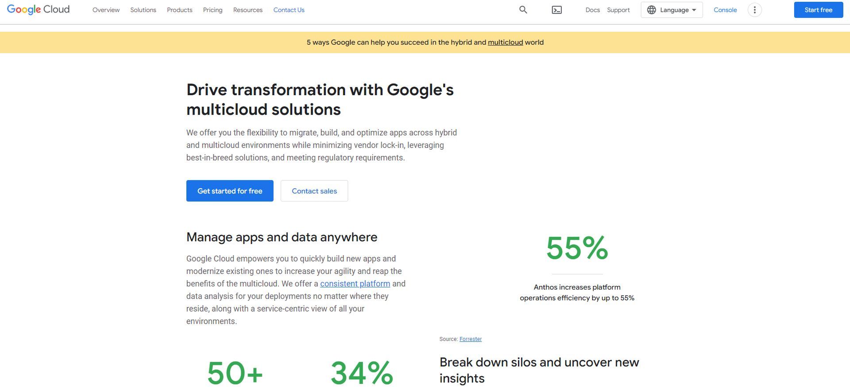Open the Products menu

179,10
